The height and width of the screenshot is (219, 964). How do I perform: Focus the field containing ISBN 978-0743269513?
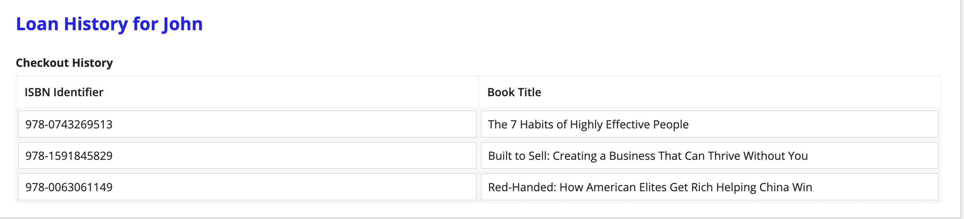coord(247,124)
